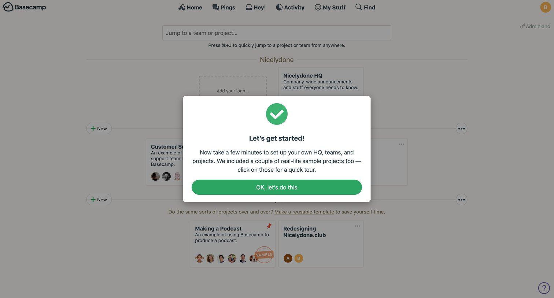Click the Basecamp logo
Screen dimensions: 554x298
(x=24, y=7)
